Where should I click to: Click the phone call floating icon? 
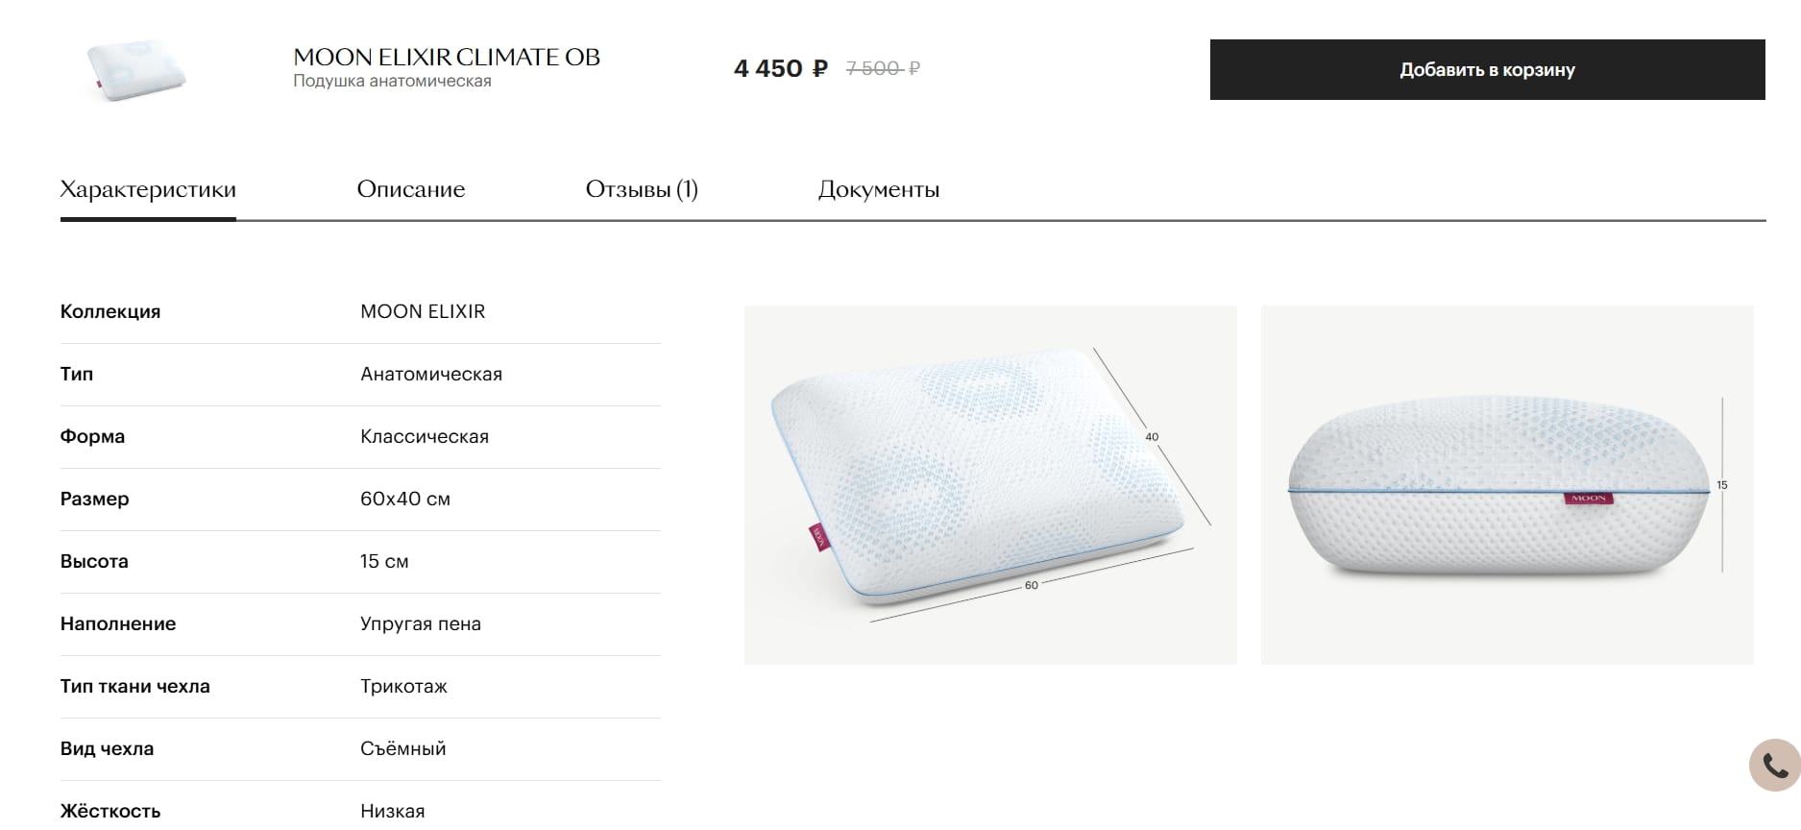tap(1774, 765)
